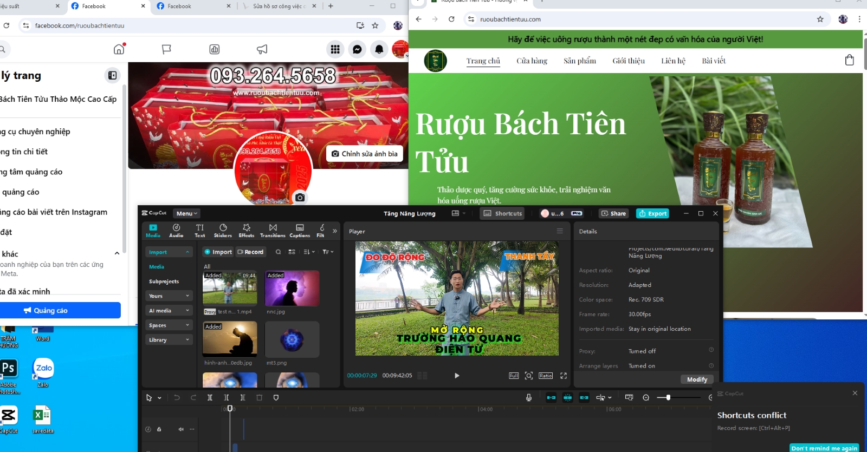Expand the Yours section in CapCut sidebar

click(169, 296)
